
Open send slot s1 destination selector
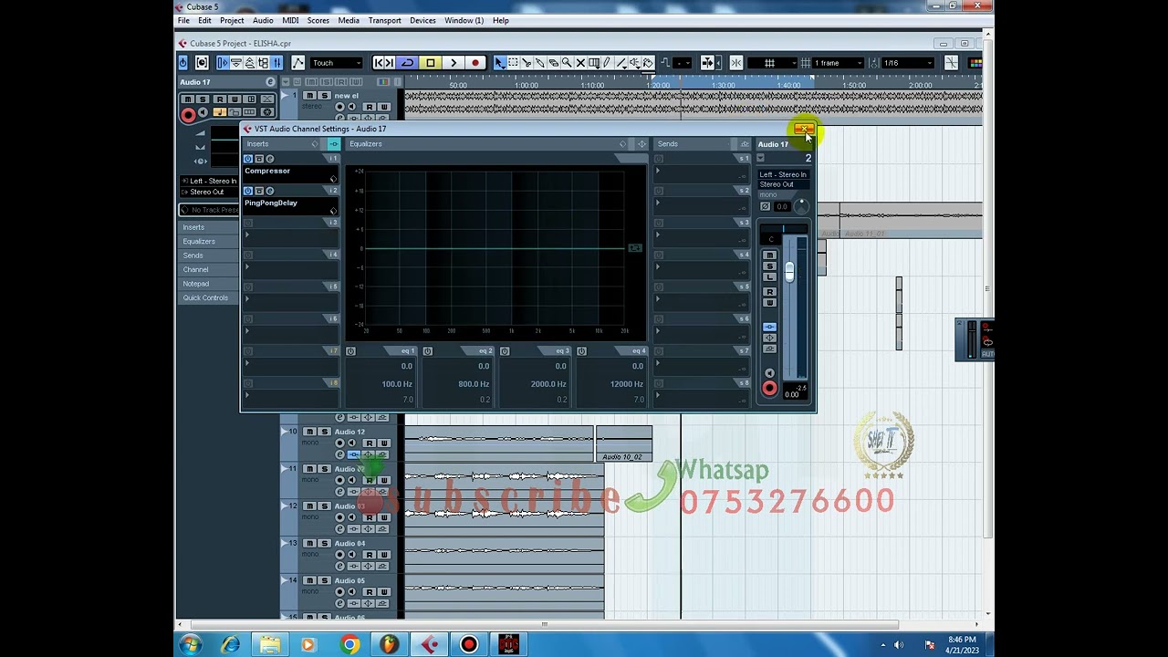(657, 171)
